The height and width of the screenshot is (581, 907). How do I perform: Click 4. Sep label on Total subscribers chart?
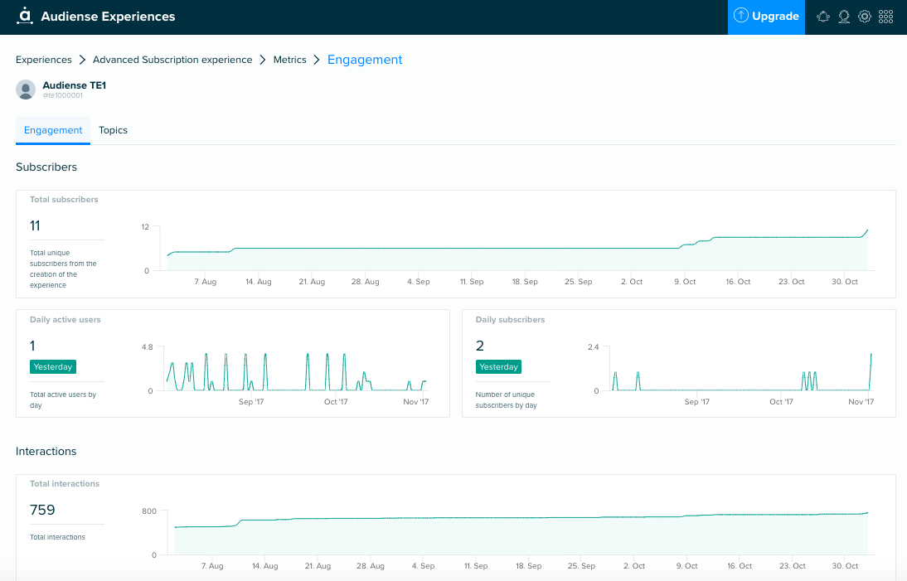[x=418, y=282]
